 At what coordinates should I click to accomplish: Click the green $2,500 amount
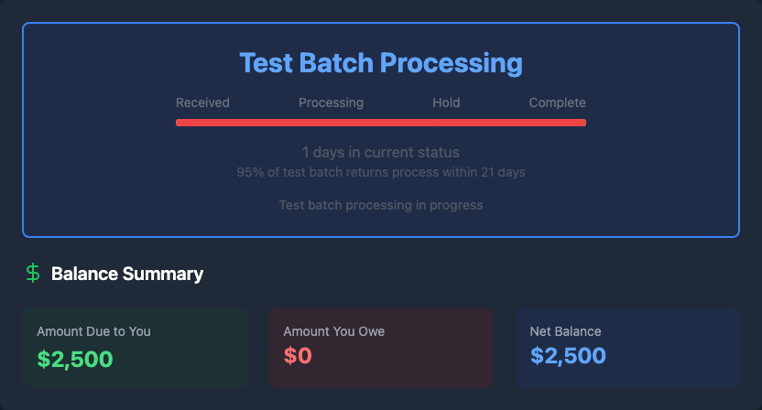(75, 358)
